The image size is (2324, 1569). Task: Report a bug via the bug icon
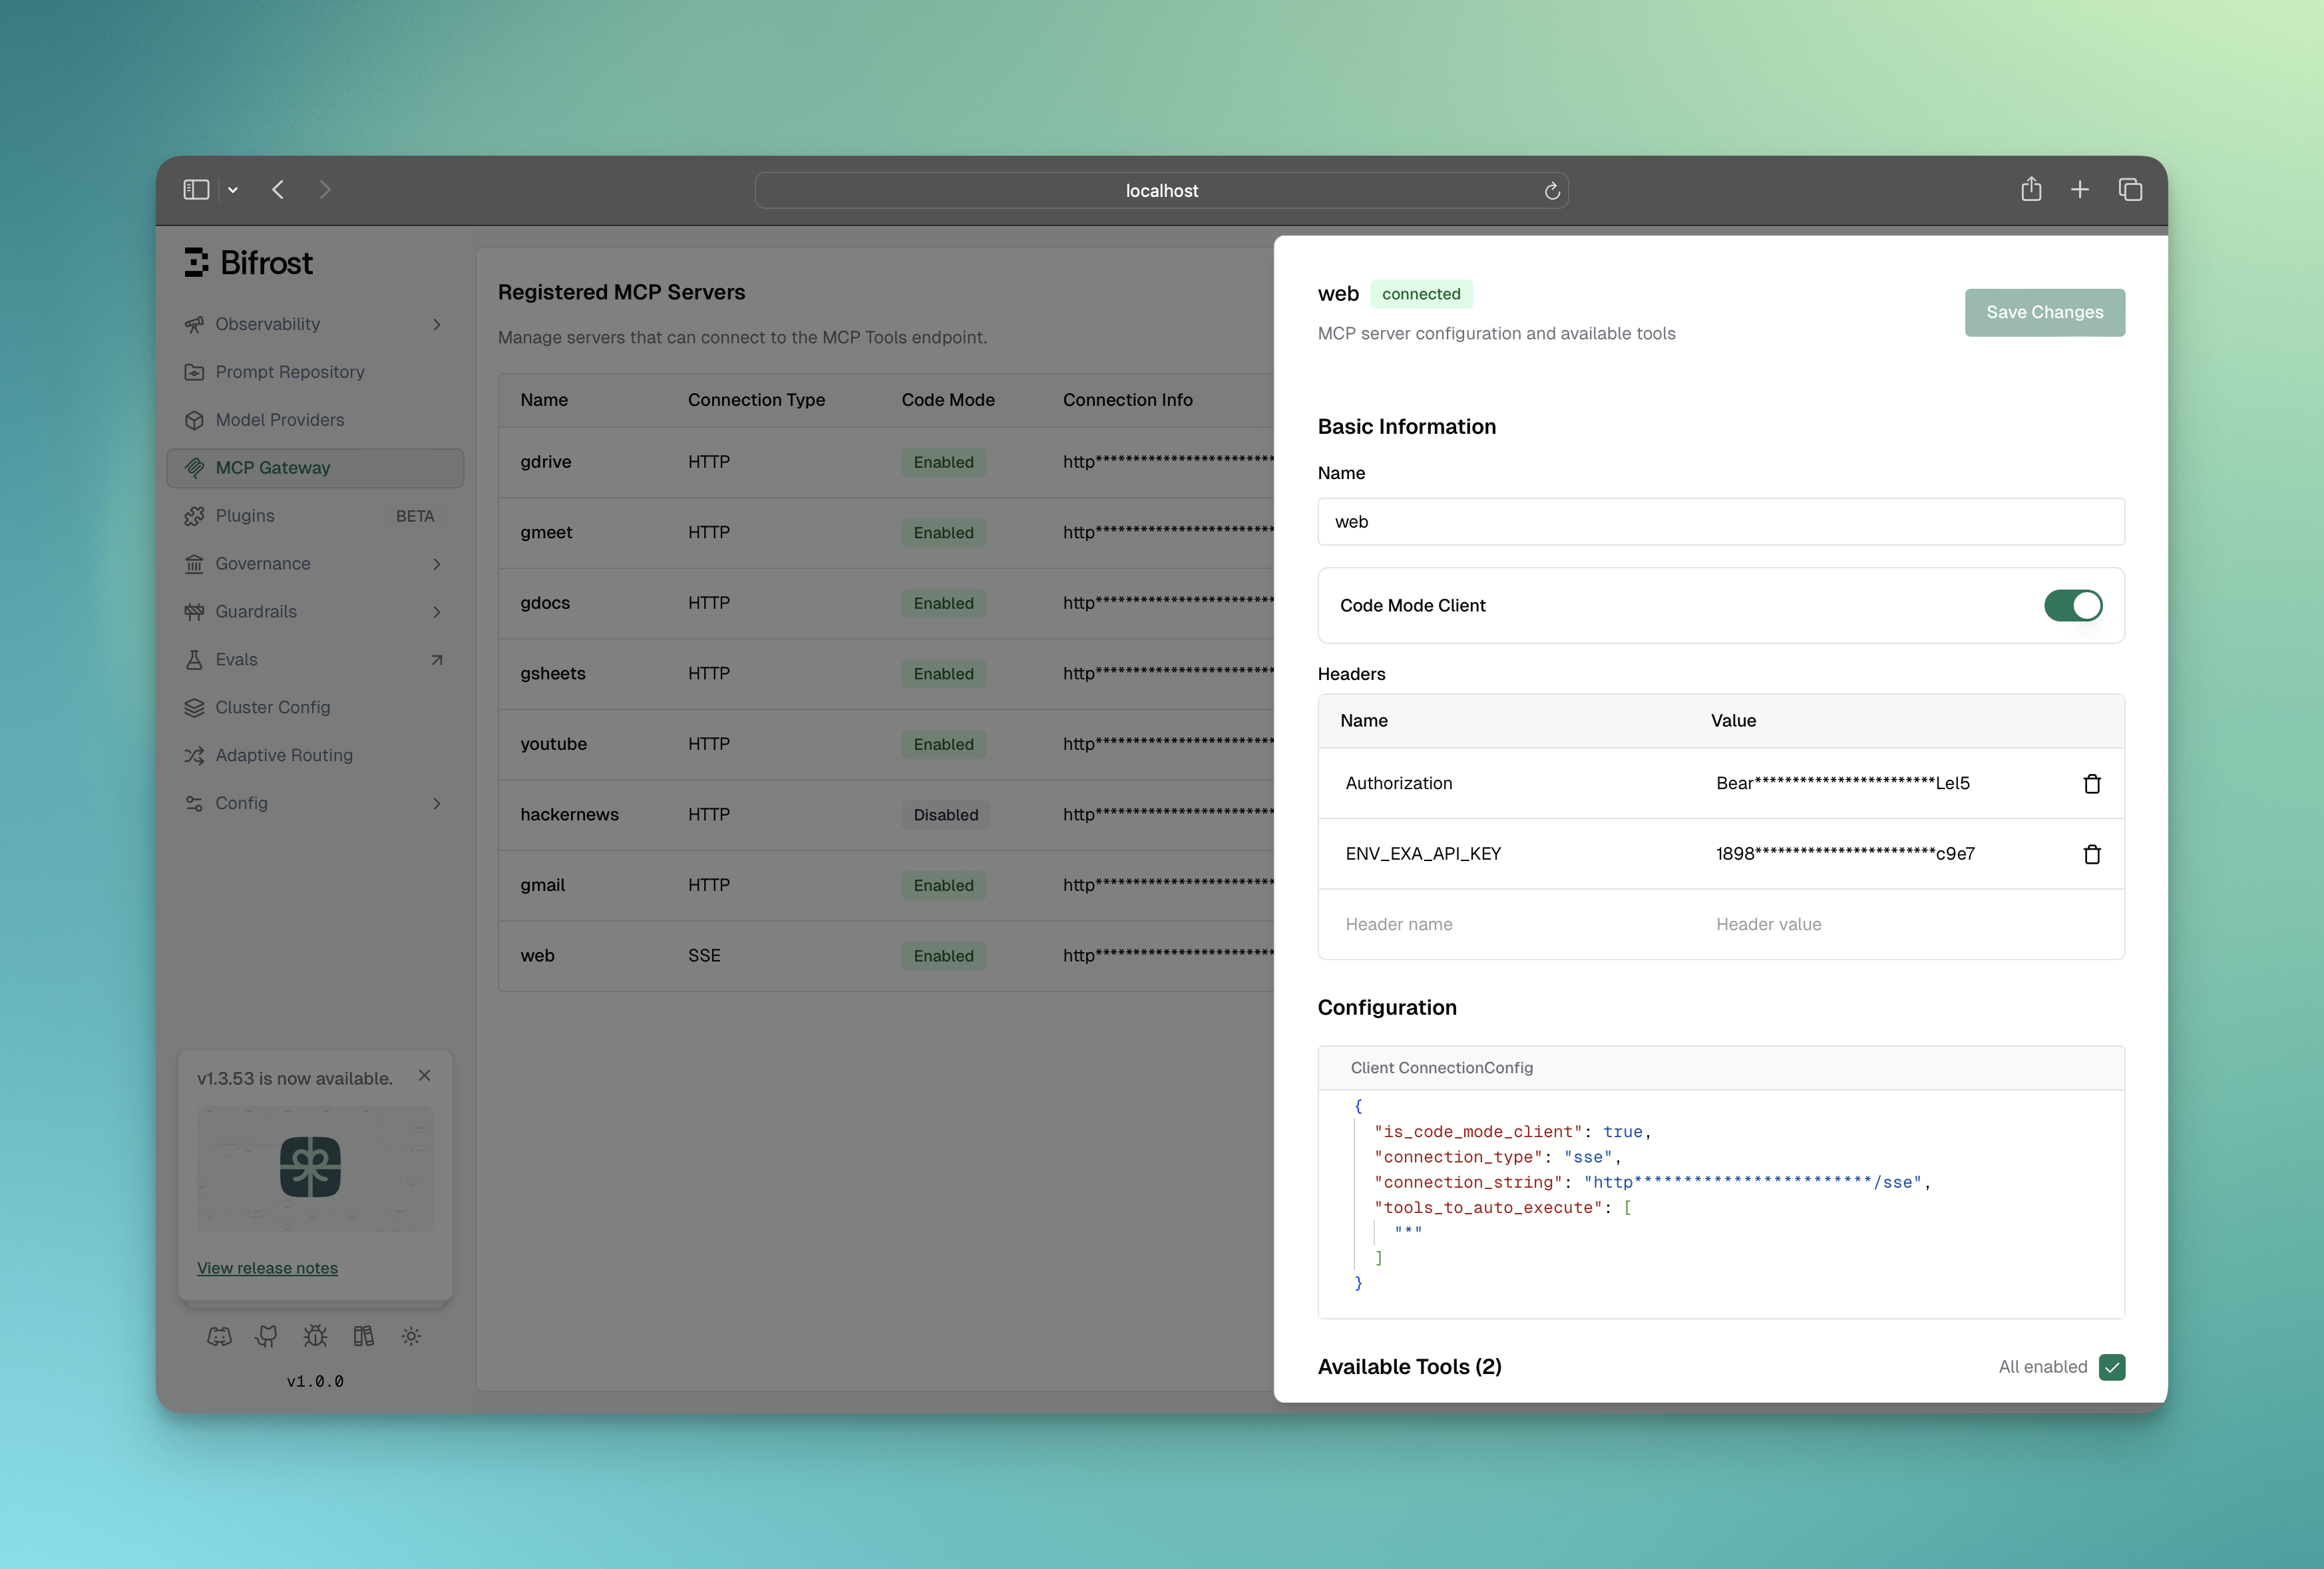(x=315, y=1337)
